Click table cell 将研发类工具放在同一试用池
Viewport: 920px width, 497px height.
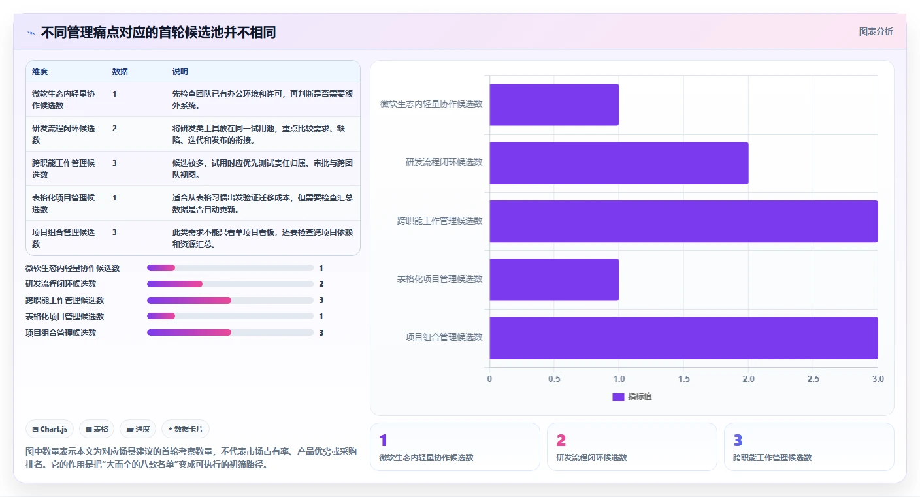tap(263, 134)
